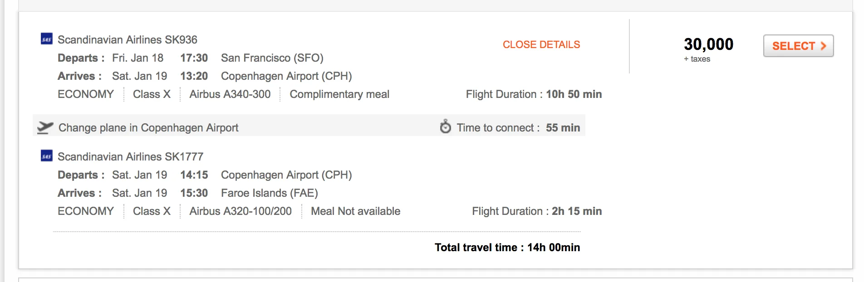This screenshot has height=282, width=864.
Task: Click Total travel time 14h 00min
Action: coord(507,248)
